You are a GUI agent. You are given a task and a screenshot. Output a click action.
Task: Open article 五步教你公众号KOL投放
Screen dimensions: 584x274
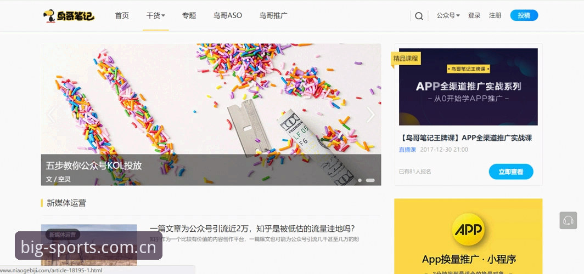tap(94, 166)
